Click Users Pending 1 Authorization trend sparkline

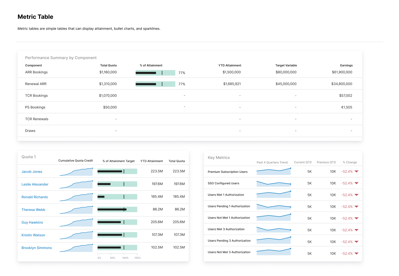pos(273,207)
